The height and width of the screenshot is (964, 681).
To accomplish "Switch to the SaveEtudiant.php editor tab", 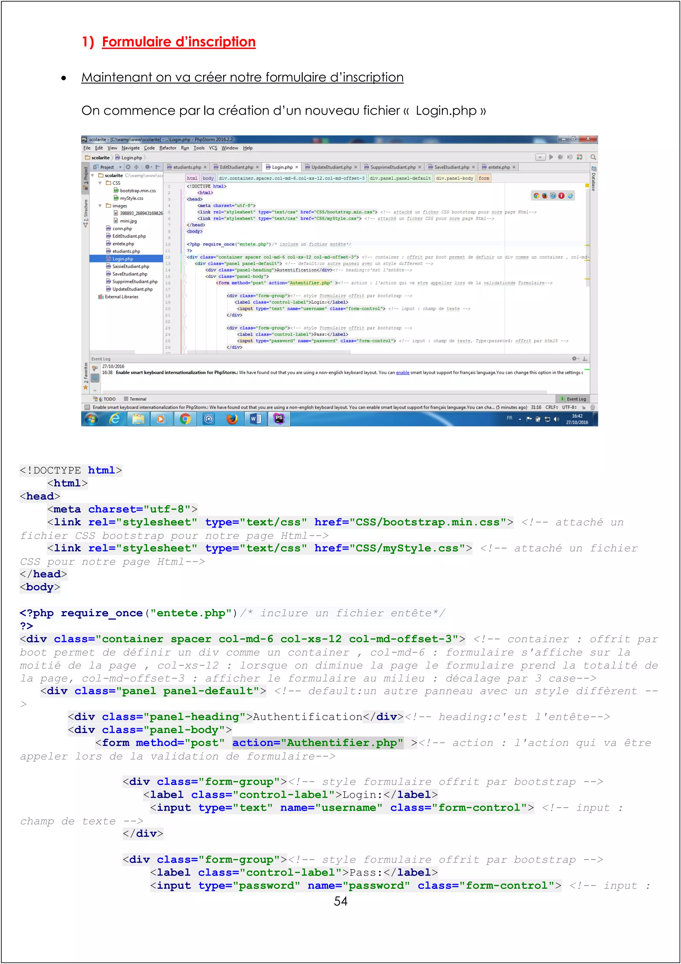I will pos(451,167).
